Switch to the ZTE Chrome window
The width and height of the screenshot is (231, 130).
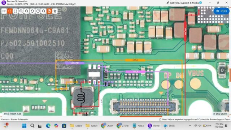click(123, 126)
